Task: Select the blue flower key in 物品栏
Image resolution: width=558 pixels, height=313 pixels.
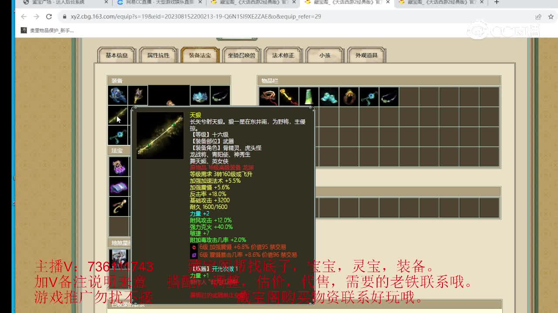Action: tap(369, 97)
